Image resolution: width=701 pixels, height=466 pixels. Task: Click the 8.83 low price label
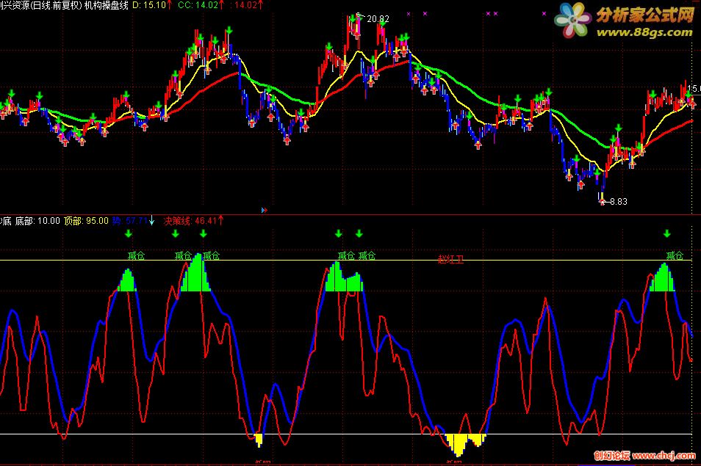(619, 202)
